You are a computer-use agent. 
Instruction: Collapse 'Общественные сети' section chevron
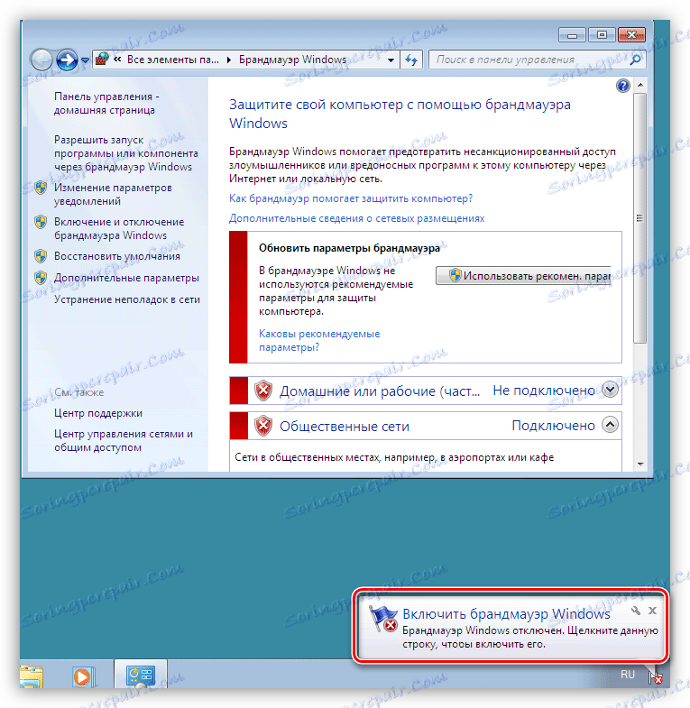pos(610,425)
